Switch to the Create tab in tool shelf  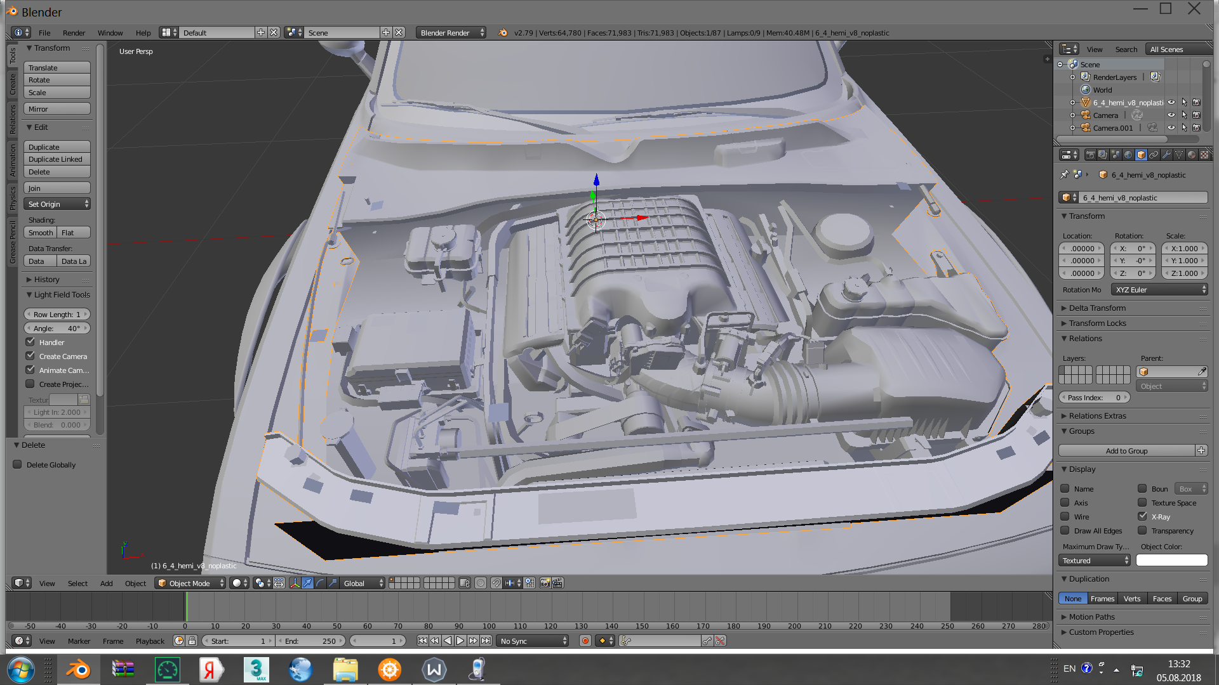coord(13,84)
